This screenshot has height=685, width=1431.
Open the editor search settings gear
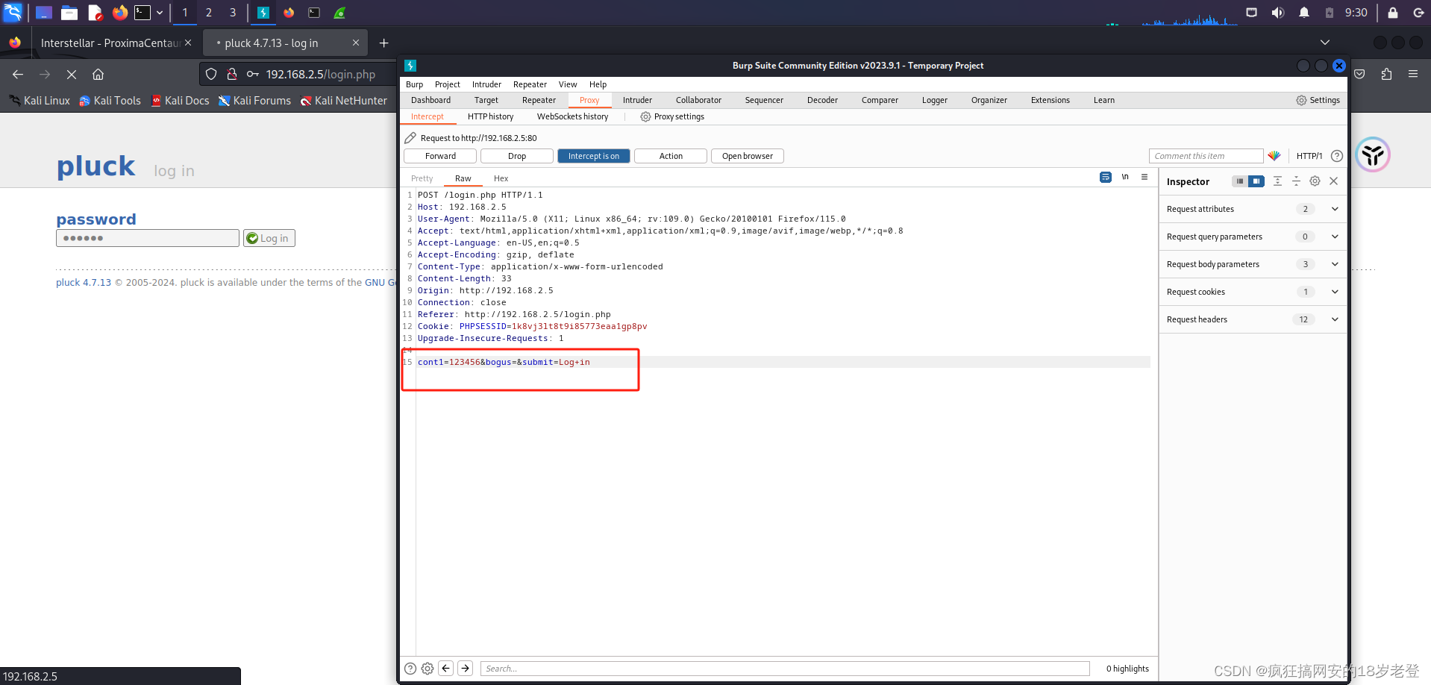[x=428, y=669]
